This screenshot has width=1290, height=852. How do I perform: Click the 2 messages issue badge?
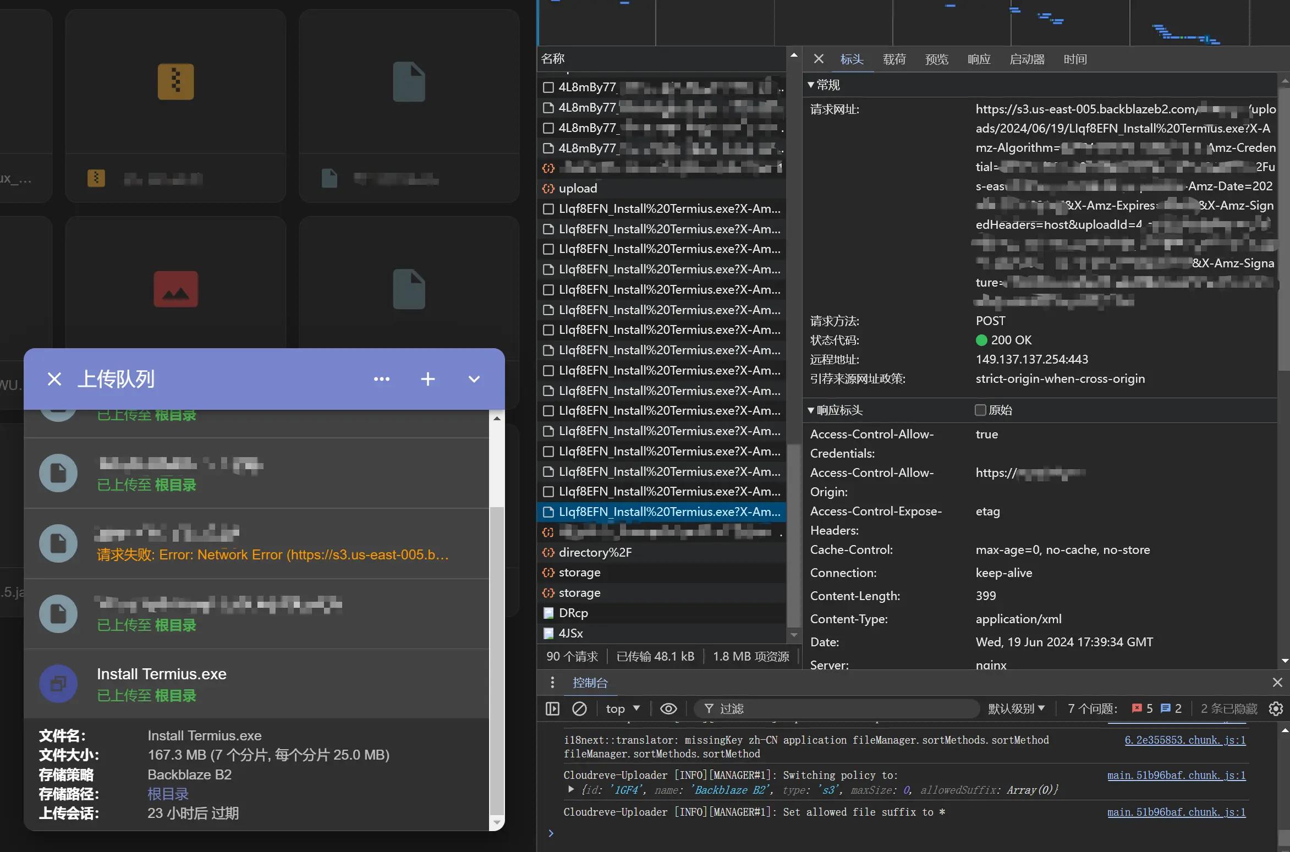(x=1171, y=709)
